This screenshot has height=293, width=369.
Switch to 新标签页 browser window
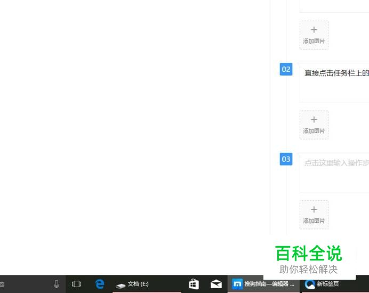[x=335, y=284]
